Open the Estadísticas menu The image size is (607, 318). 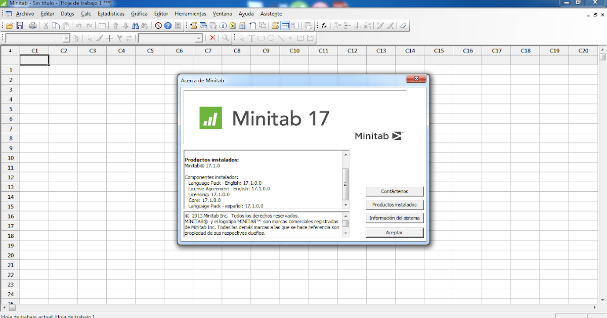(111, 14)
